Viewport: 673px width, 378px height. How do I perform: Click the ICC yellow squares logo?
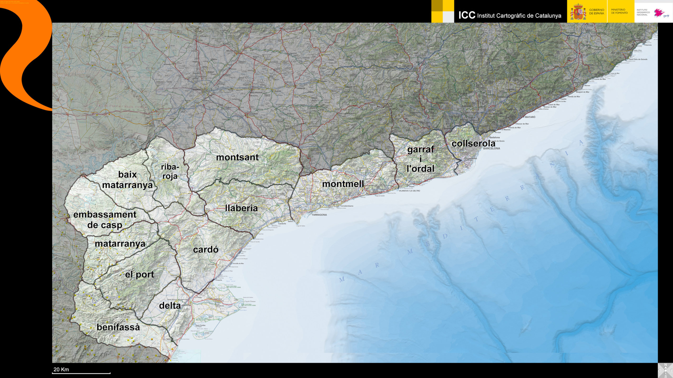click(x=443, y=11)
